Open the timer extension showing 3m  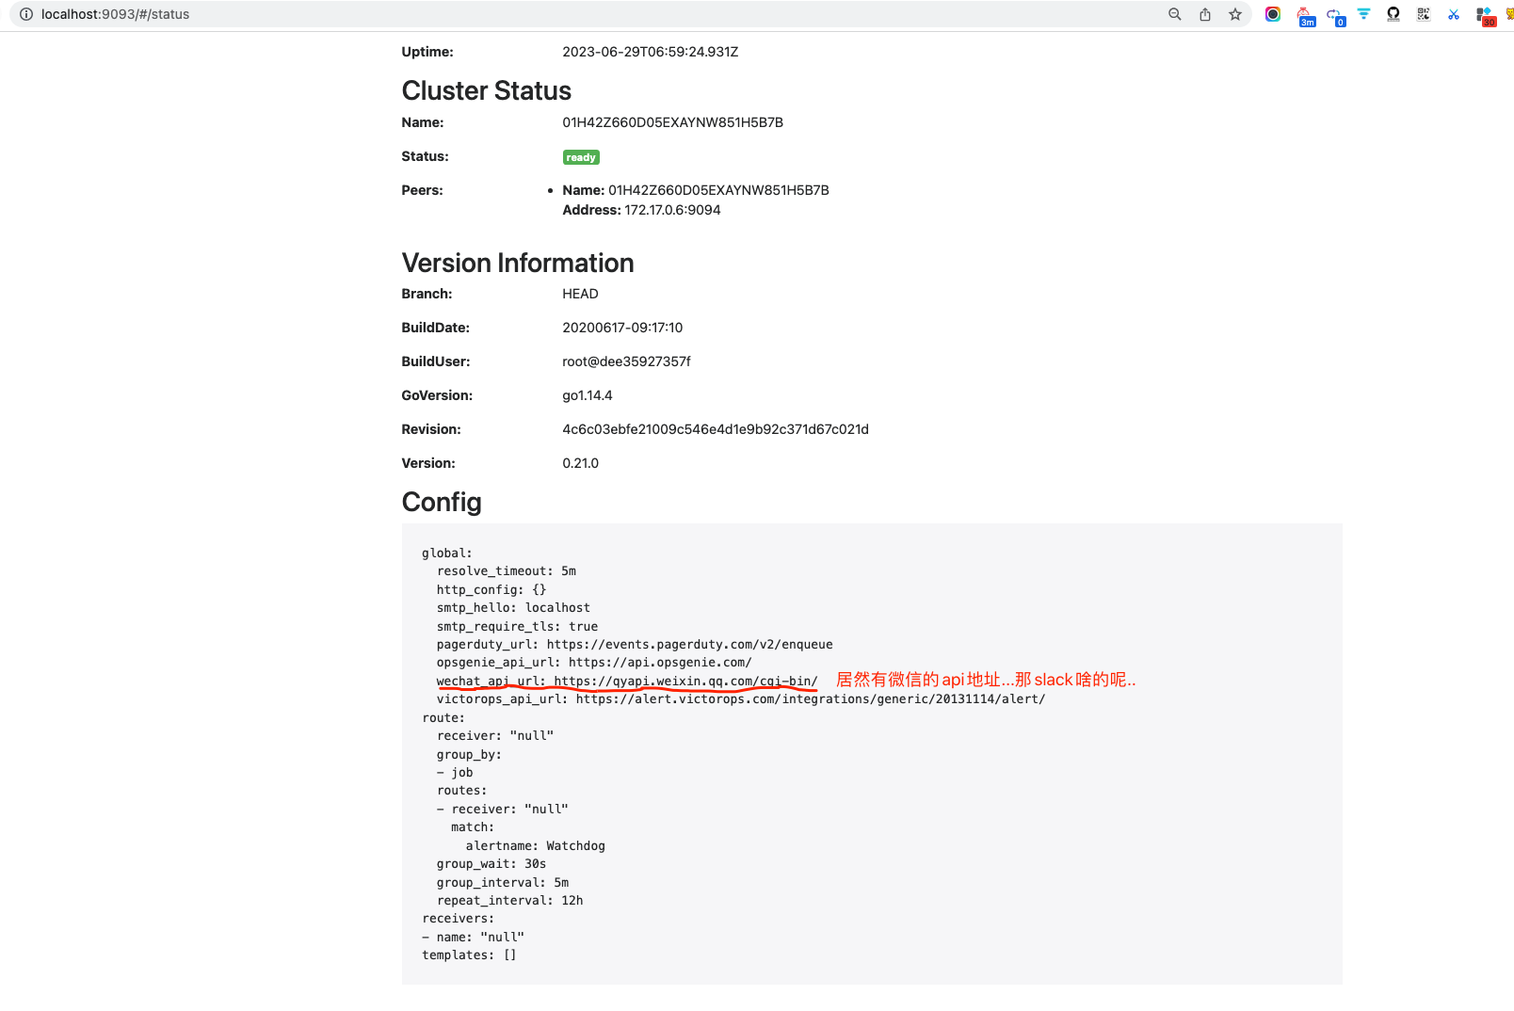click(1305, 16)
